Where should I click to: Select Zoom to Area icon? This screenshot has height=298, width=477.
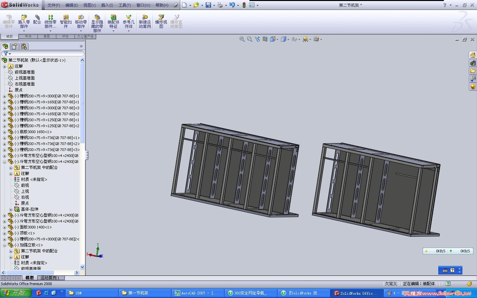pyautogui.click(x=250, y=39)
